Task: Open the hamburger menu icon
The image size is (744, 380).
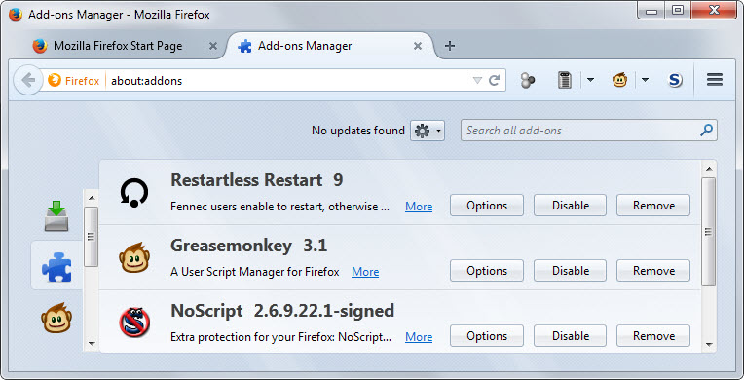Action: point(714,80)
